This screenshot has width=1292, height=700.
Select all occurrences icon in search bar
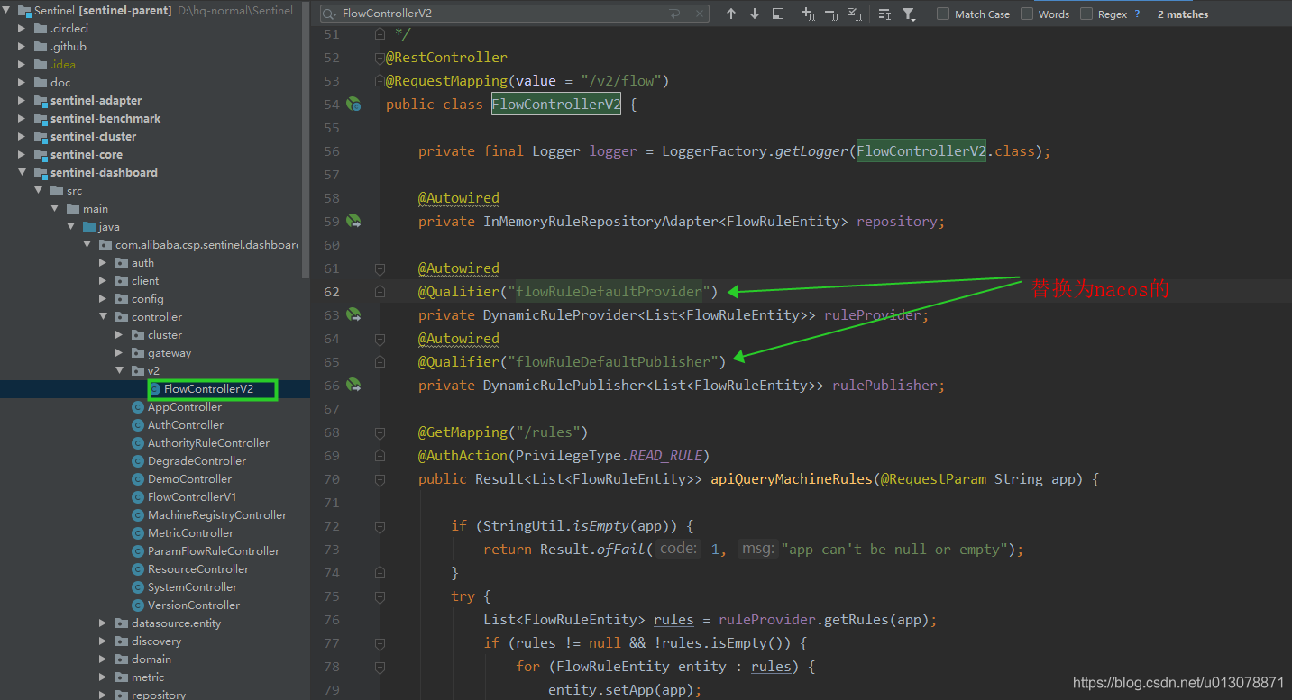(x=855, y=14)
